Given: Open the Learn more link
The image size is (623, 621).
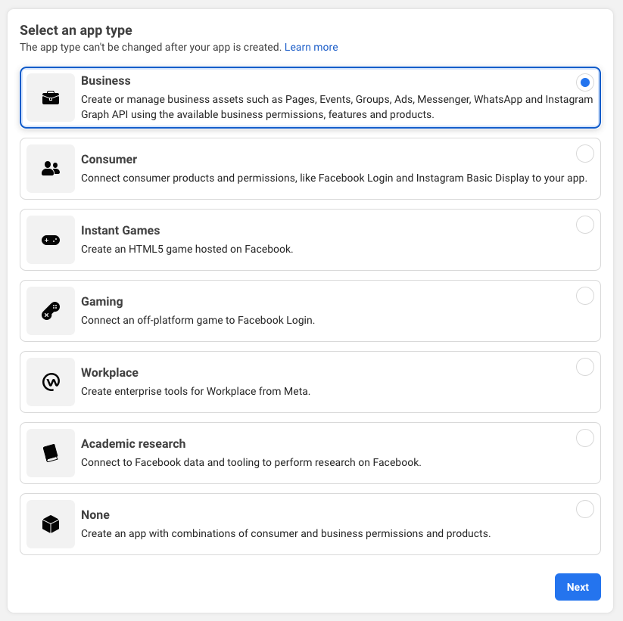Looking at the screenshot, I should [311, 47].
